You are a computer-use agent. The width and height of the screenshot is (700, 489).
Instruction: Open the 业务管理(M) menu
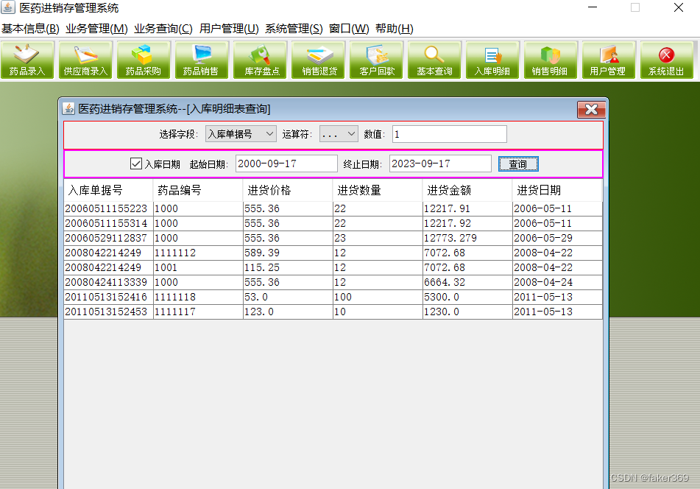click(x=96, y=29)
